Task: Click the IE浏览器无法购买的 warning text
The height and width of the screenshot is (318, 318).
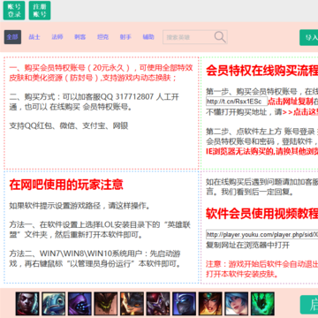Action: tap(261, 152)
